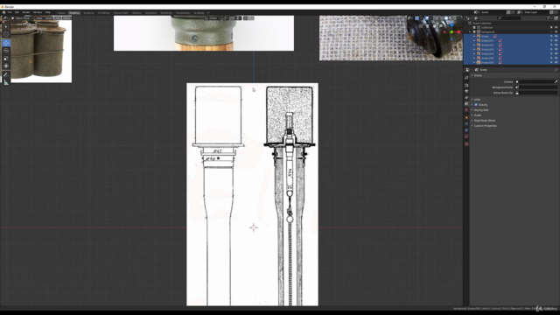560x315 pixels.
Task: Click the red X axis gizmo handle
Action: (458, 32)
